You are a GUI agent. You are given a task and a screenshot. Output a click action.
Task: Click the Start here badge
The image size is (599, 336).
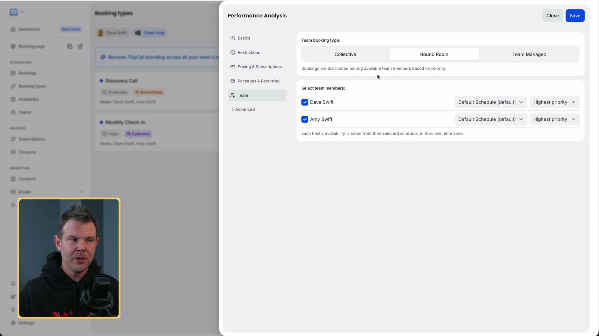coord(71,29)
